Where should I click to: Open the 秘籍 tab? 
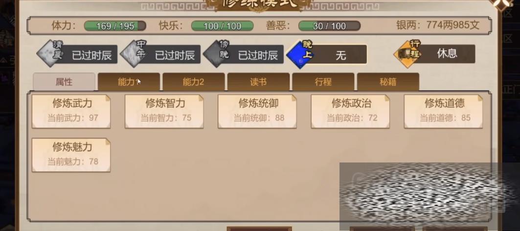point(388,82)
